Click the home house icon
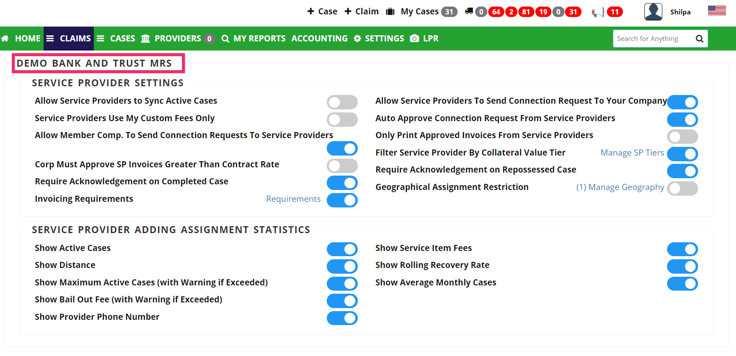 click(x=5, y=39)
